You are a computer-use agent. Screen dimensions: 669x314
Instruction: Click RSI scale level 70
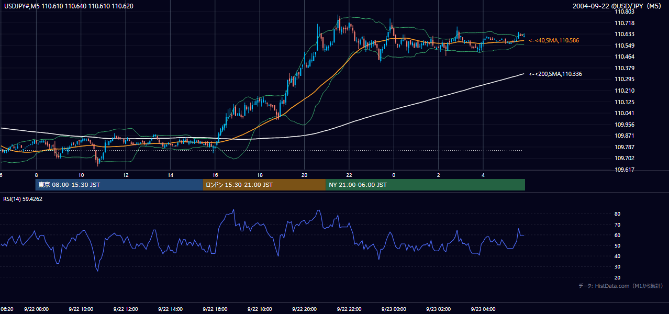point(617,225)
